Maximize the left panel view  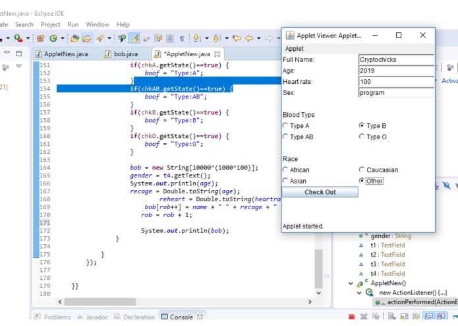[19, 53]
